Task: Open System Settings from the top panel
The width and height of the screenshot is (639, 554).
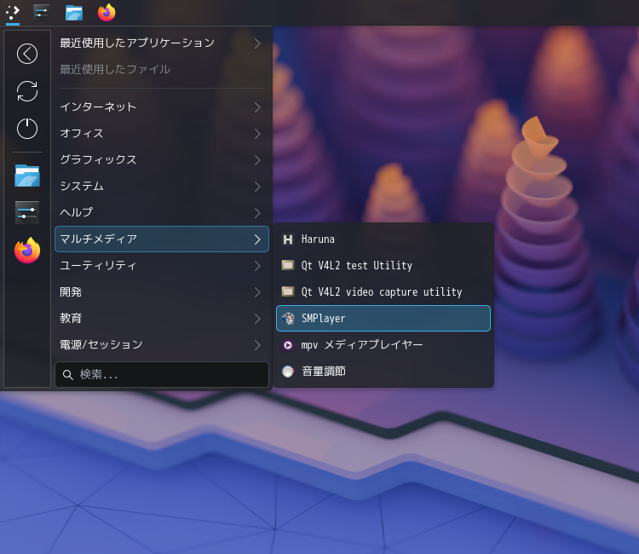Action: (x=42, y=13)
